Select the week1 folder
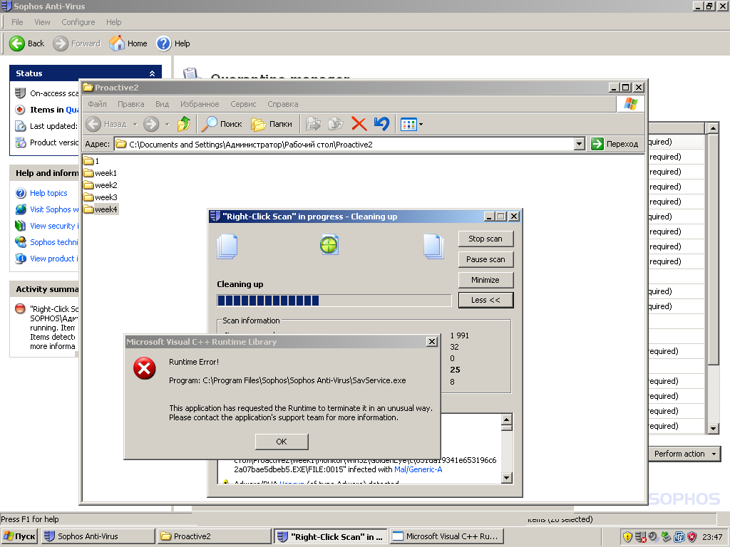 coord(100,173)
